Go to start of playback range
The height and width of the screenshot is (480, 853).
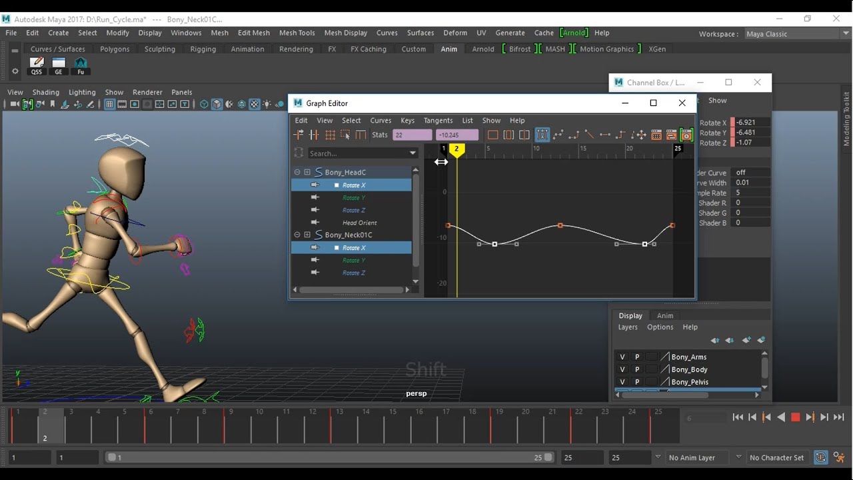click(x=738, y=417)
